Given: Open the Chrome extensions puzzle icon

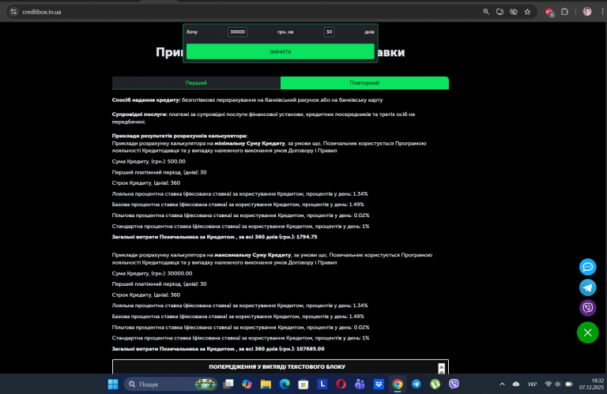Looking at the screenshot, I should point(564,12).
